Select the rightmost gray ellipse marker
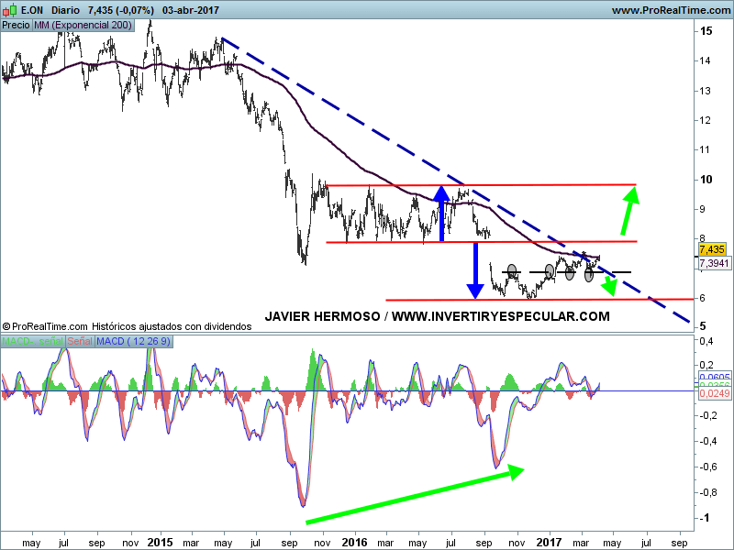This screenshot has width=734, height=550. click(x=589, y=272)
